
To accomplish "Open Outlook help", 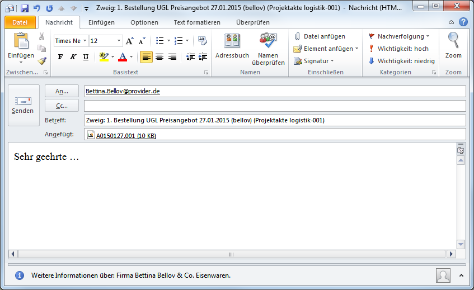I will 463,22.
